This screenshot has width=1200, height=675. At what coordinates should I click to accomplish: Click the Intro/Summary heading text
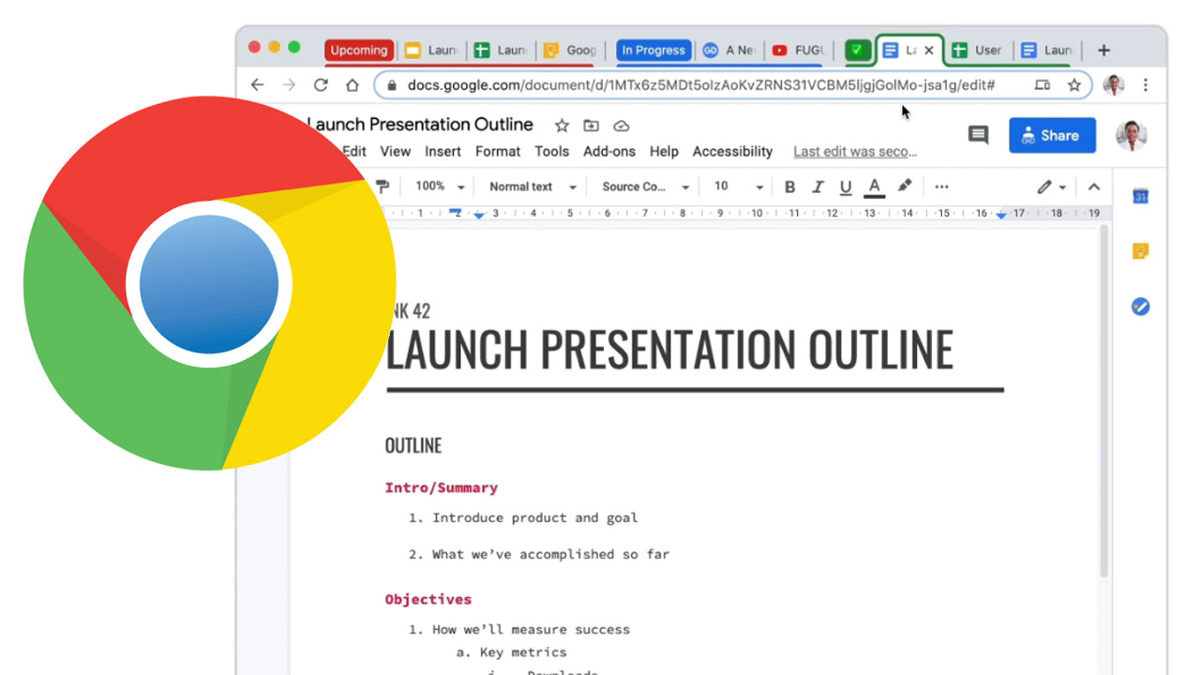point(441,487)
